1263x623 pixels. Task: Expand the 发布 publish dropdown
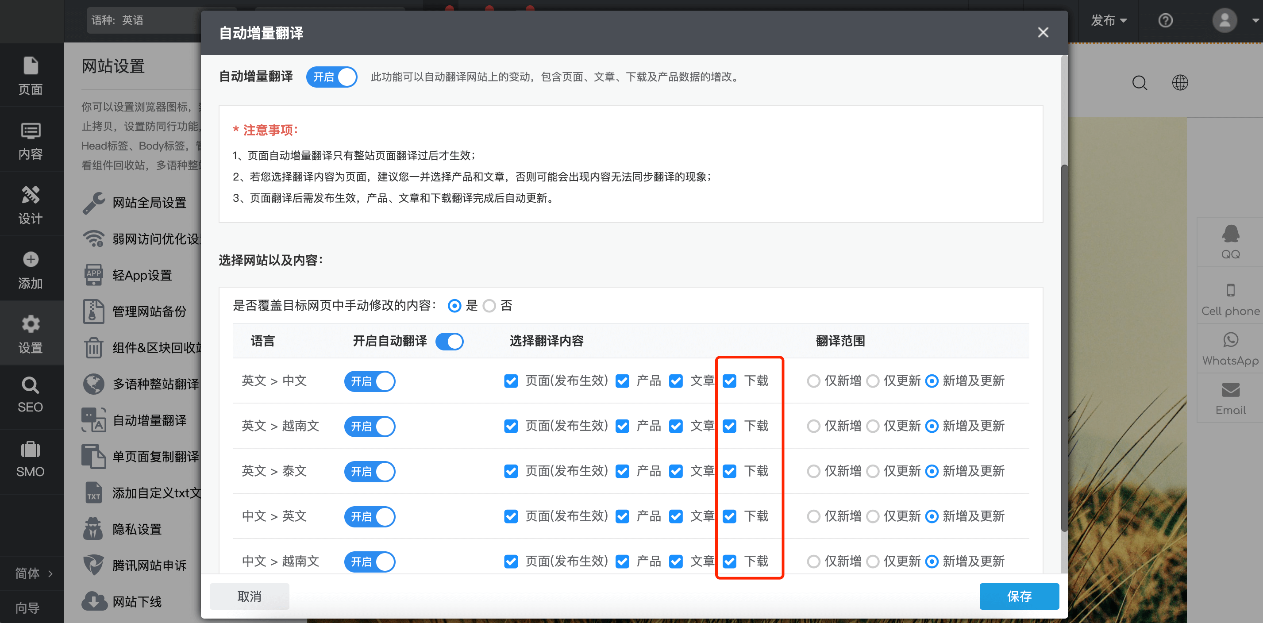(1109, 21)
